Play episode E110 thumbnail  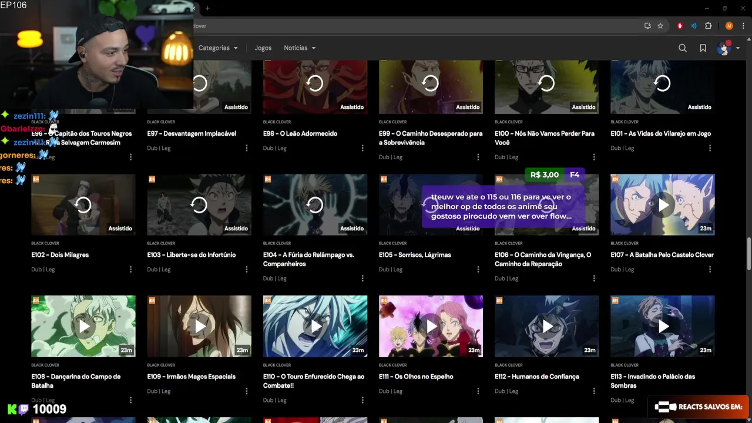pos(315,326)
